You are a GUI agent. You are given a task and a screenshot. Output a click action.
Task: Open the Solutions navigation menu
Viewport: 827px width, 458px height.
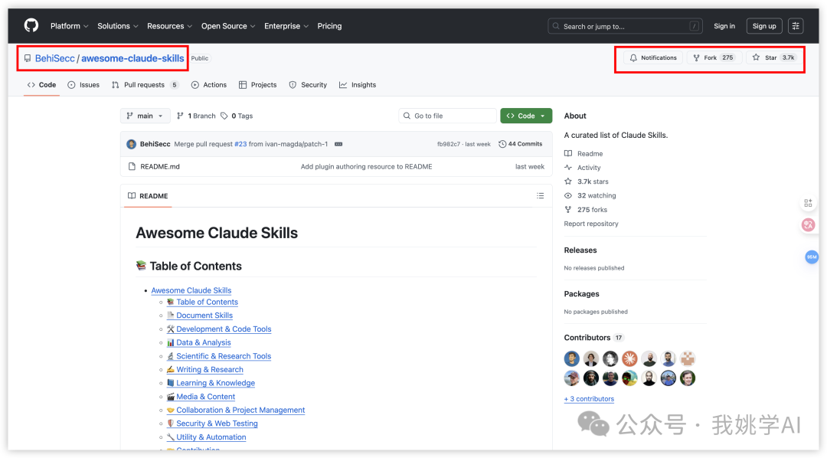[x=117, y=26]
